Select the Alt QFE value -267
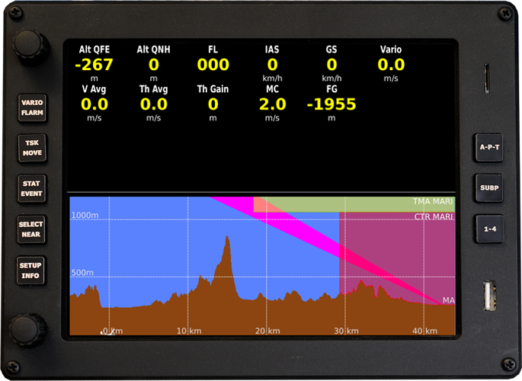Viewport: 522px width, 381px height. tap(94, 65)
